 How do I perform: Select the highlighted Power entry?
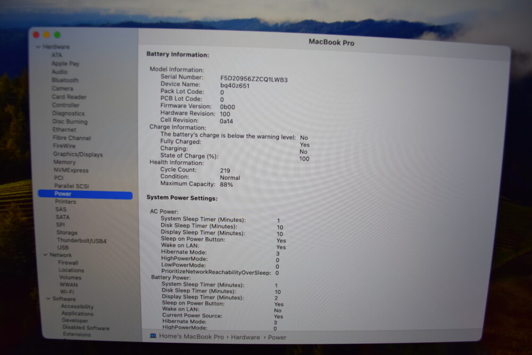pyautogui.click(x=85, y=194)
